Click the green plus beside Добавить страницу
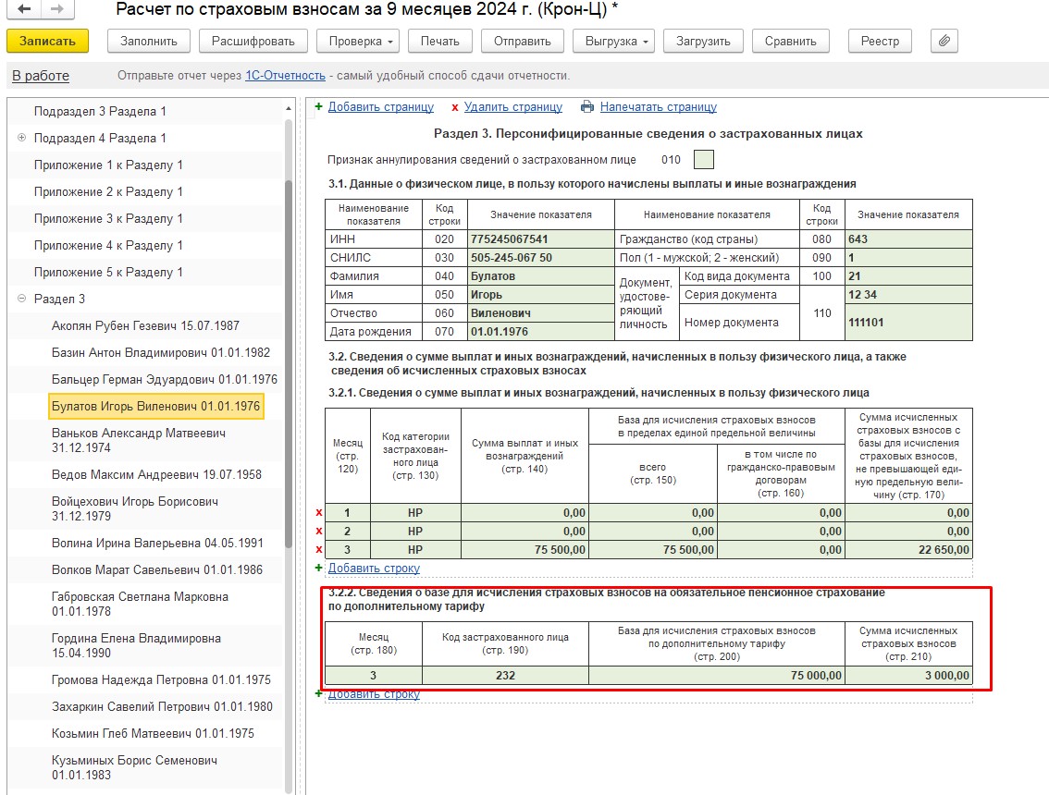 [318, 106]
